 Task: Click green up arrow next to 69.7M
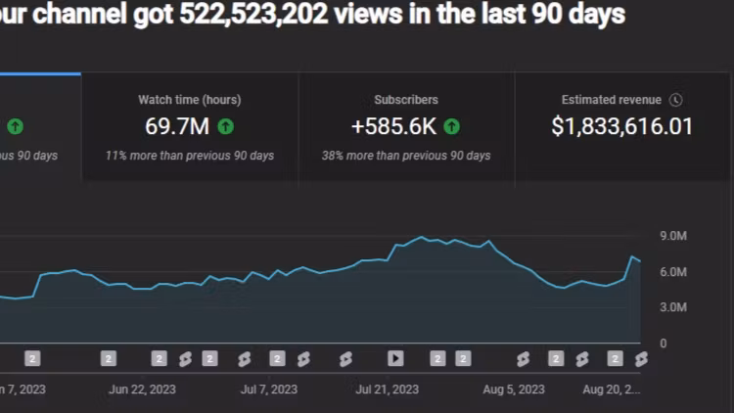(x=226, y=126)
